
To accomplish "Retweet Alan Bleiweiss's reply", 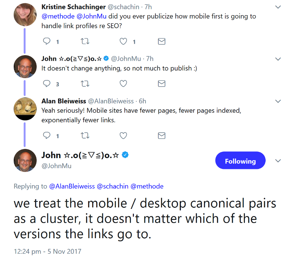I will (x=85, y=136).
